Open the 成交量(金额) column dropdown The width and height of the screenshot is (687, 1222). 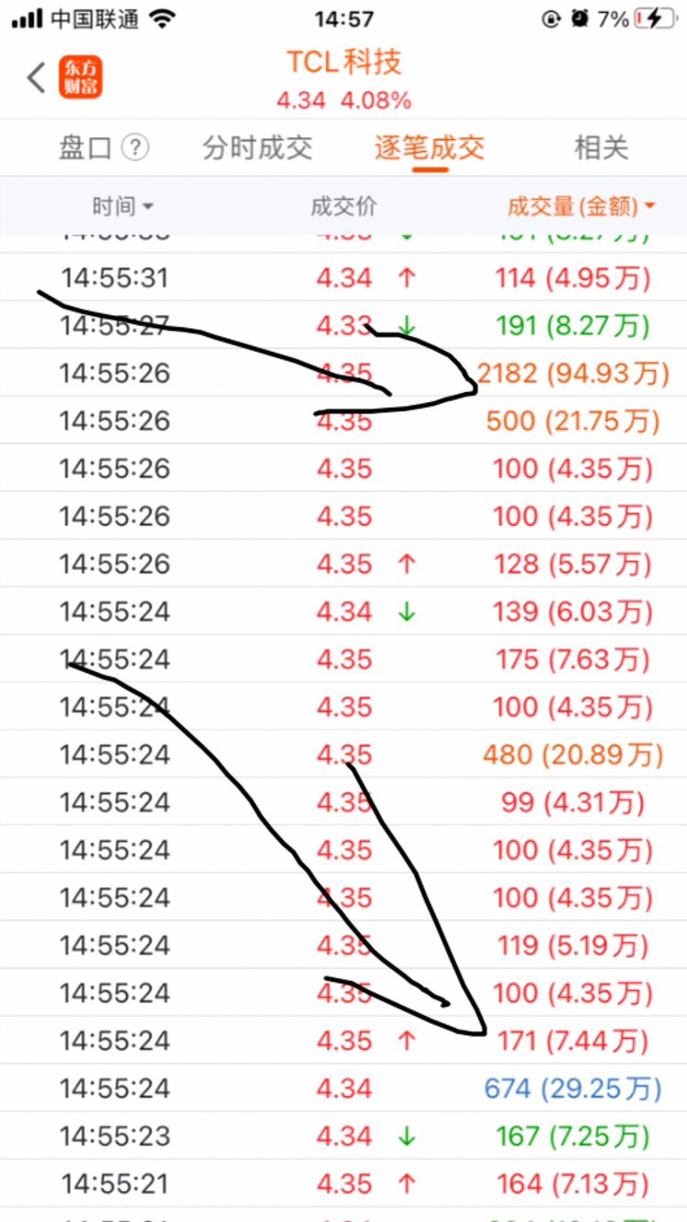582,206
